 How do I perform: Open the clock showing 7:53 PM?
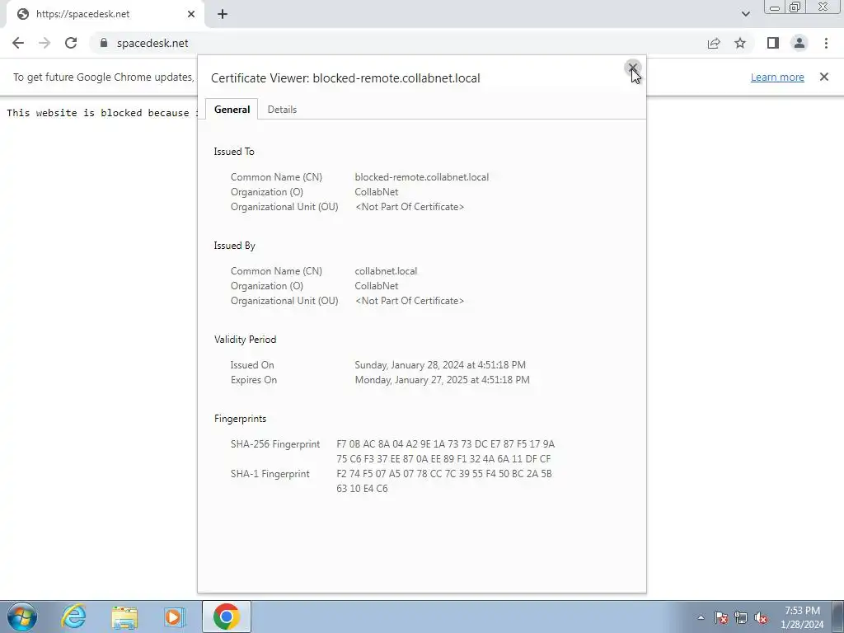point(802,617)
